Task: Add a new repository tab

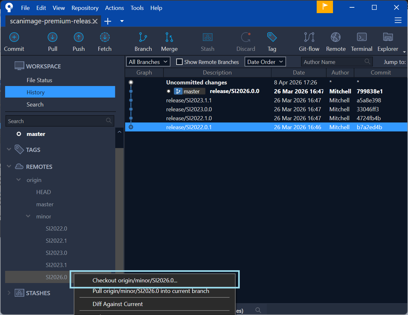Action: point(108,21)
